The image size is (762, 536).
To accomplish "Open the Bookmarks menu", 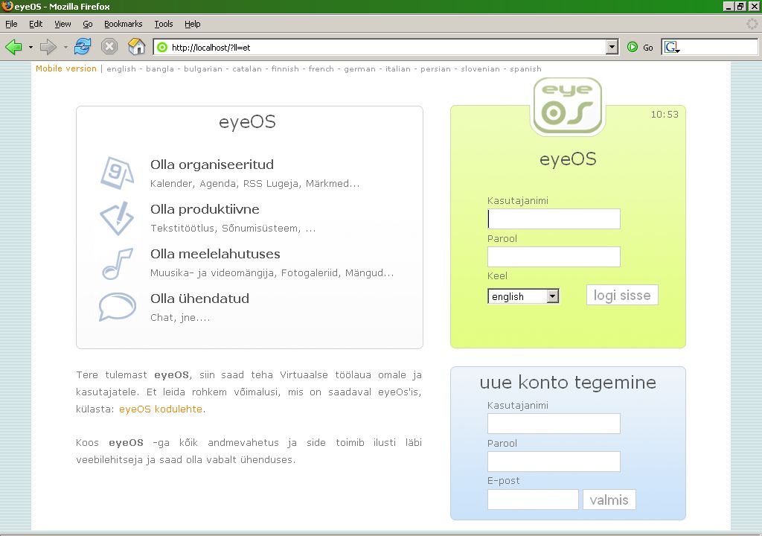I will tap(123, 24).
